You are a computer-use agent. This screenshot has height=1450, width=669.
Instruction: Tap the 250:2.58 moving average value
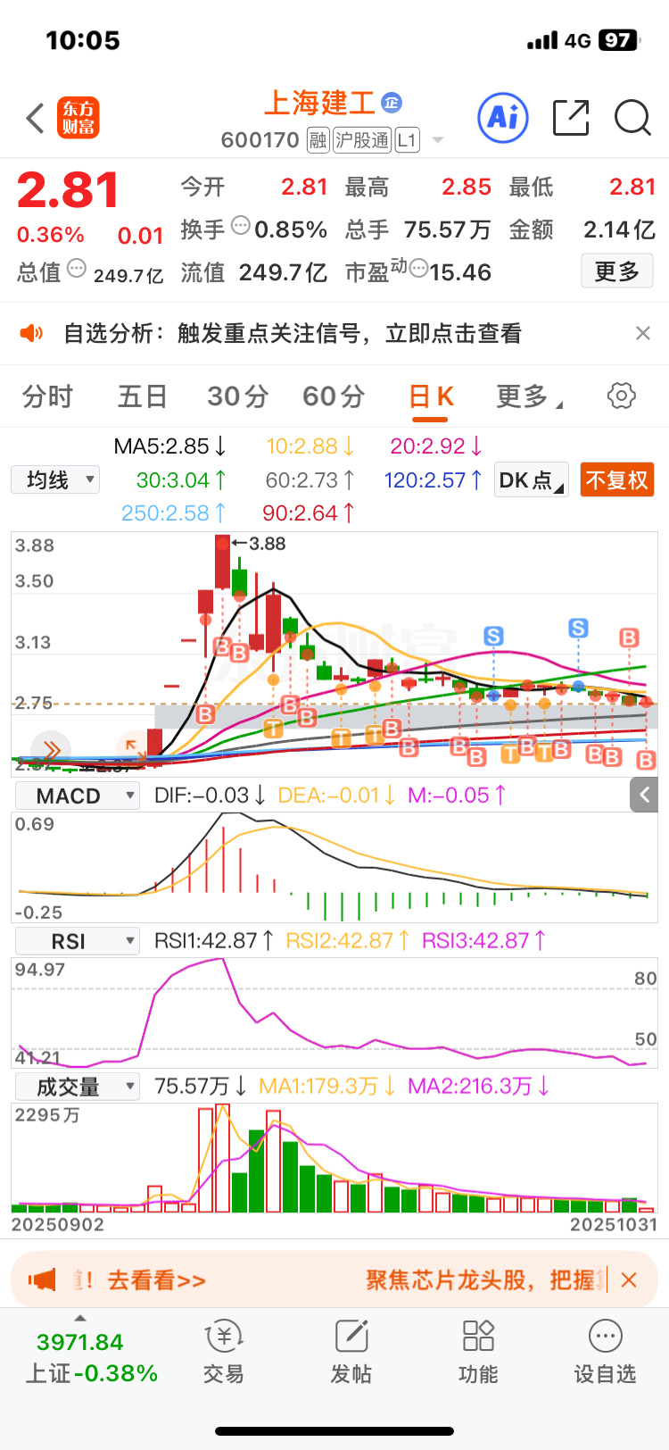[174, 513]
